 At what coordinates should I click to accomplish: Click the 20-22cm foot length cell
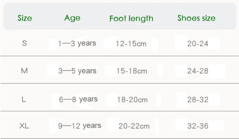134,126
